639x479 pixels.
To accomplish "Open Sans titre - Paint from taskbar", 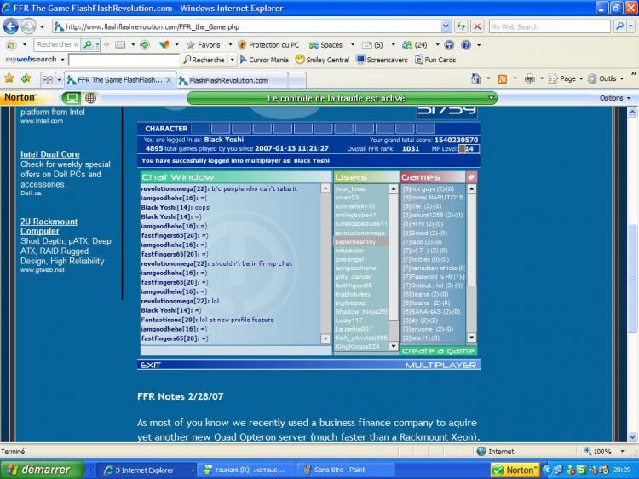I will pos(342,470).
